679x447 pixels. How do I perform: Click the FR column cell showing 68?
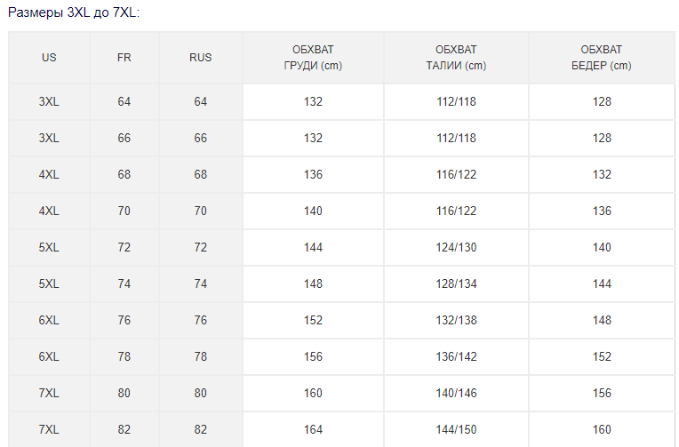[124, 174]
